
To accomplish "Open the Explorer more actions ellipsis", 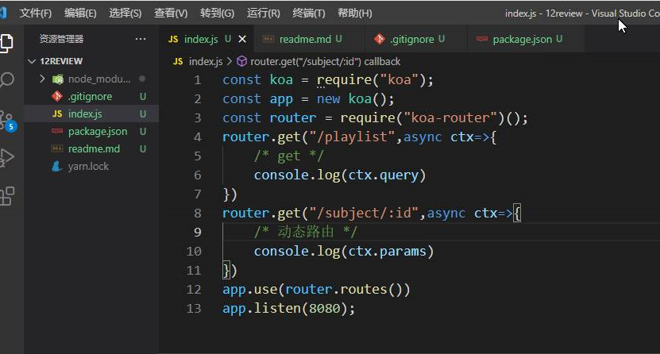I will coord(140,39).
